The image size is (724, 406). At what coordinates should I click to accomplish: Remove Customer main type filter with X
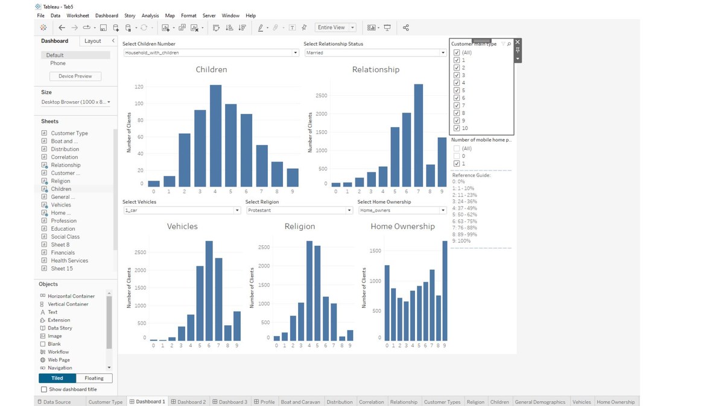tap(518, 42)
